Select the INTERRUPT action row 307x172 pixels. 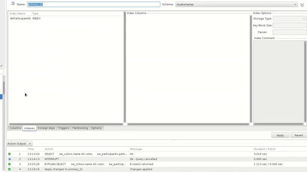click(51, 159)
